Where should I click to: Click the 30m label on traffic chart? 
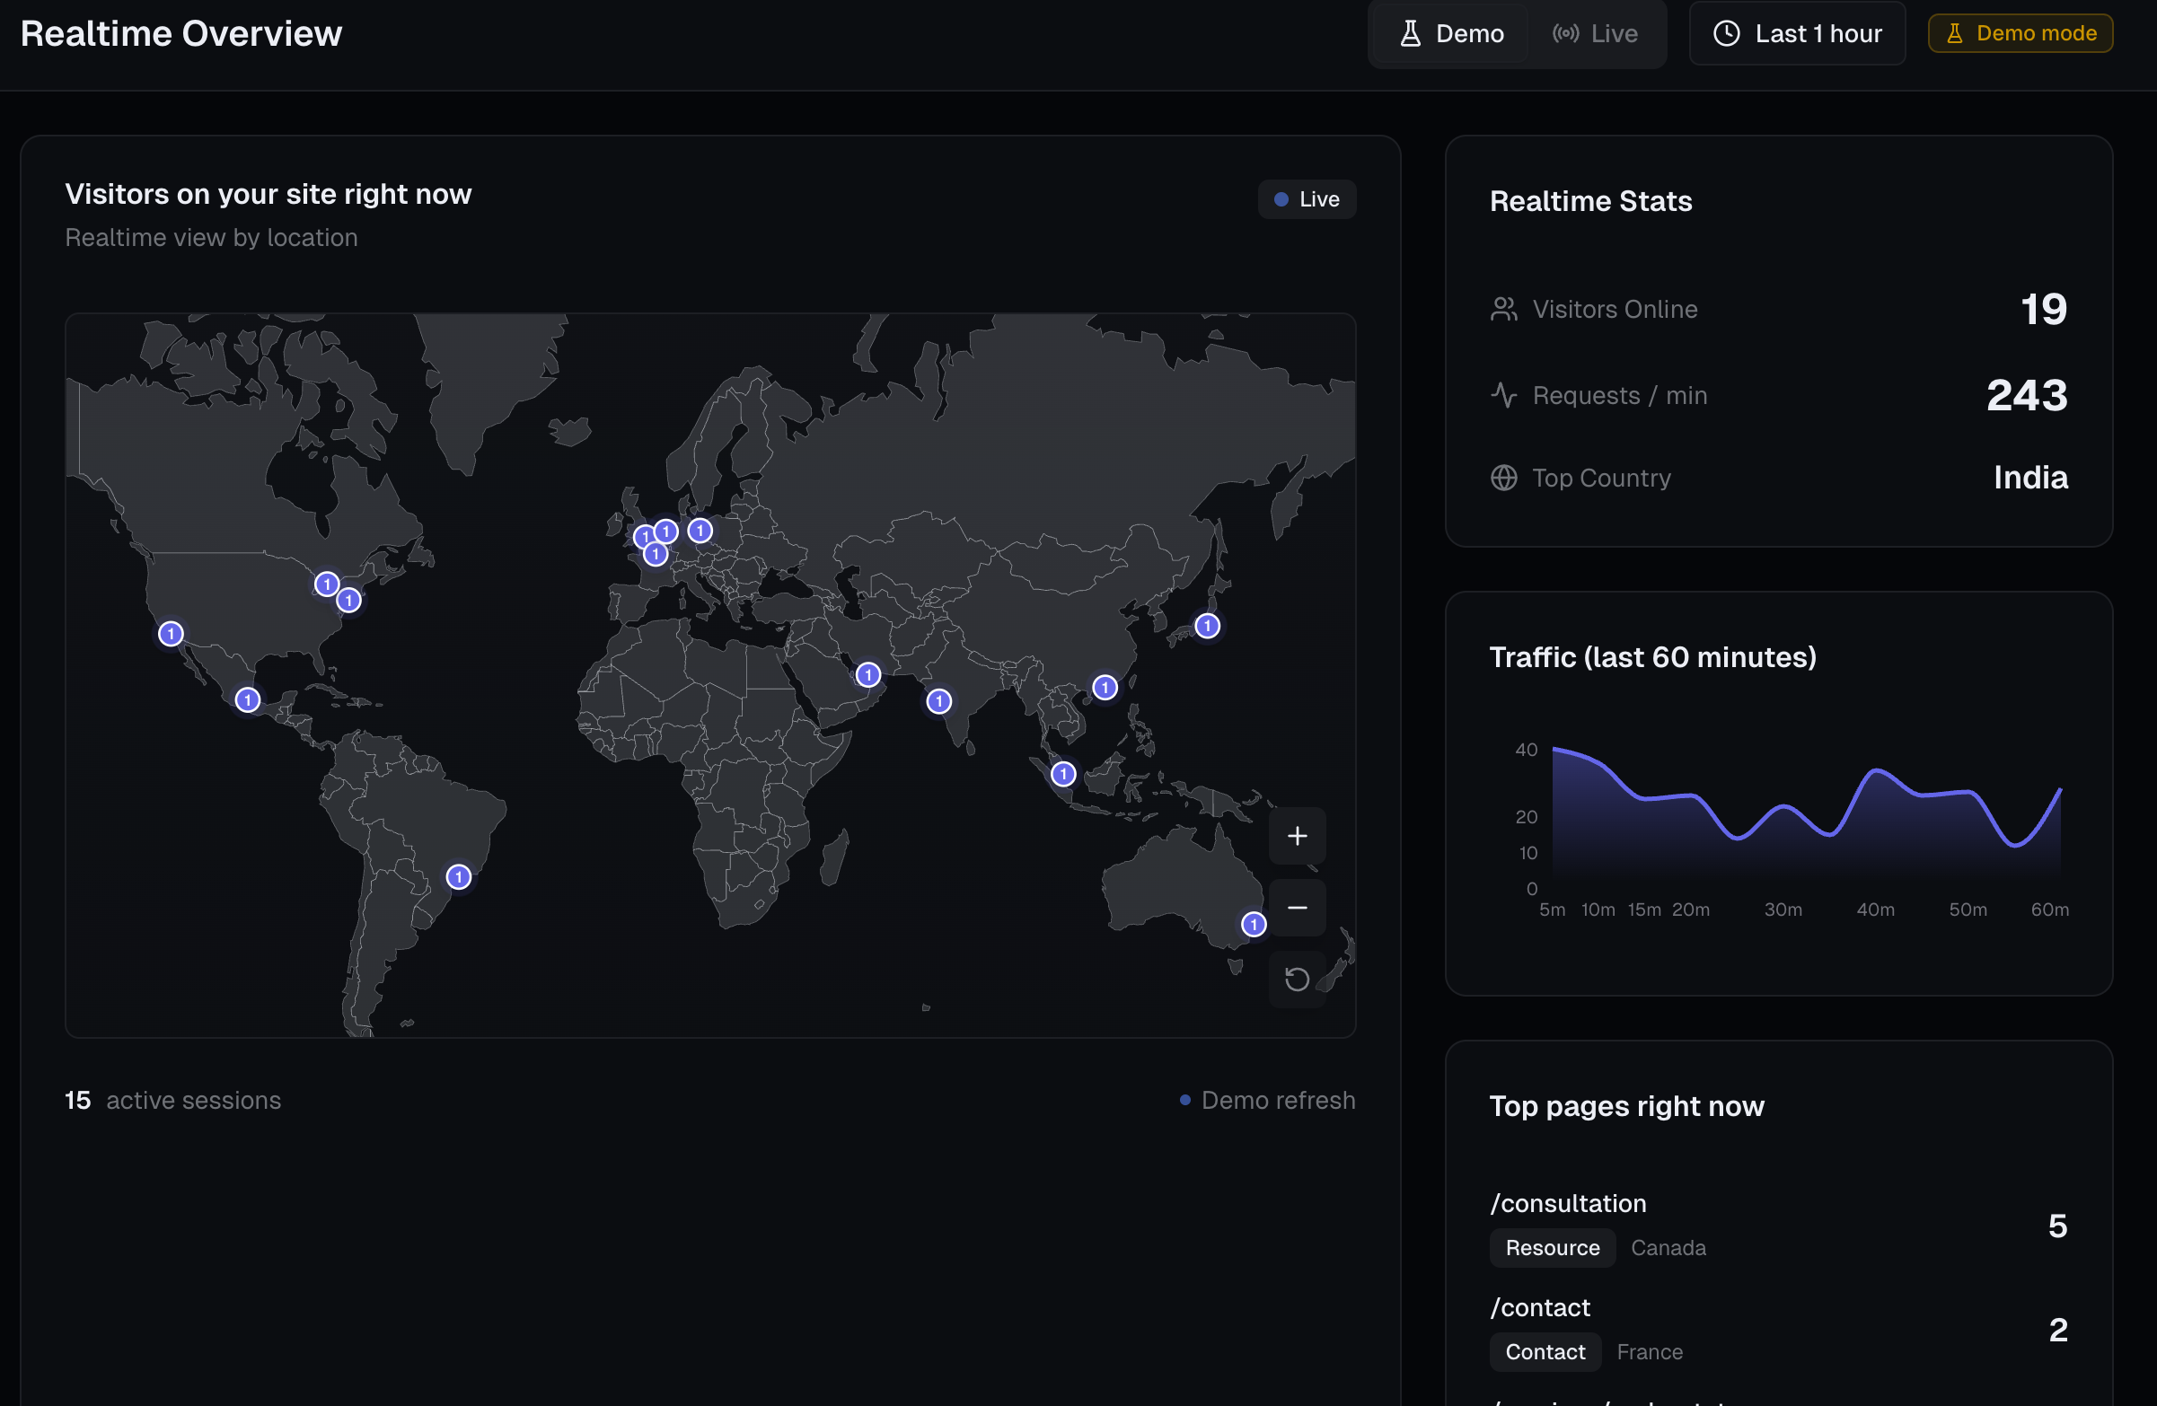click(1783, 910)
